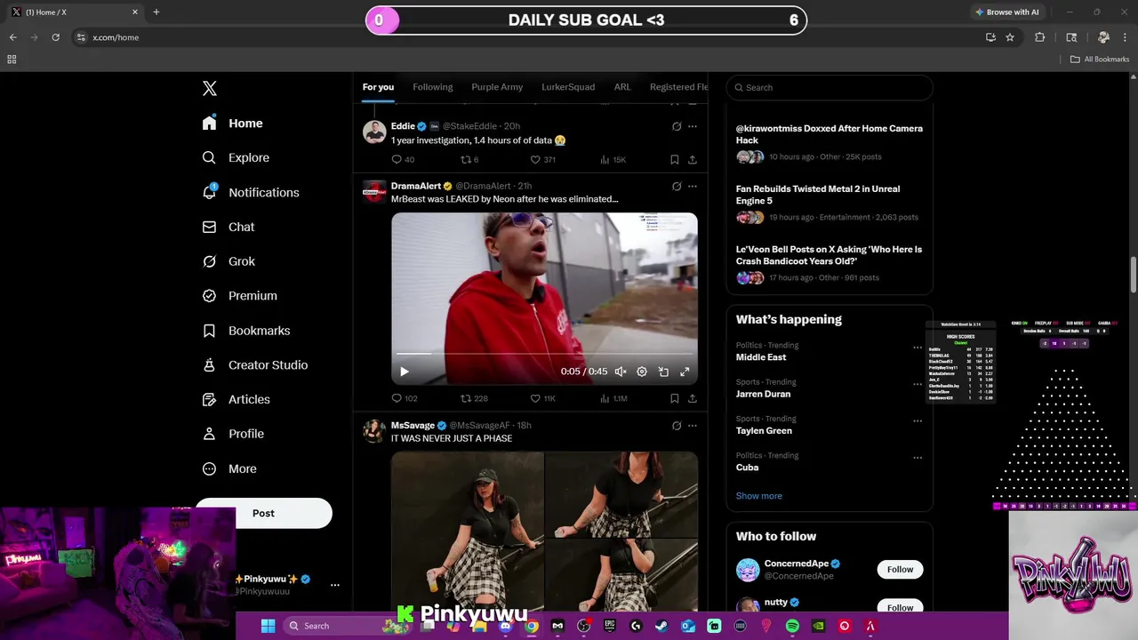Unmute the DramaAlert video
Image resolution: width=1138 pixels, height=640 pixels.
pyautogui.click(x=621, y=372)
